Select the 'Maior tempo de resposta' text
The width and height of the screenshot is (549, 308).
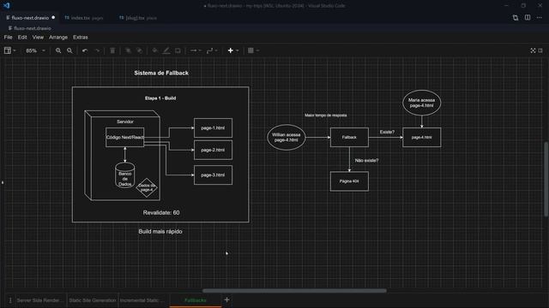coord(326,115)
